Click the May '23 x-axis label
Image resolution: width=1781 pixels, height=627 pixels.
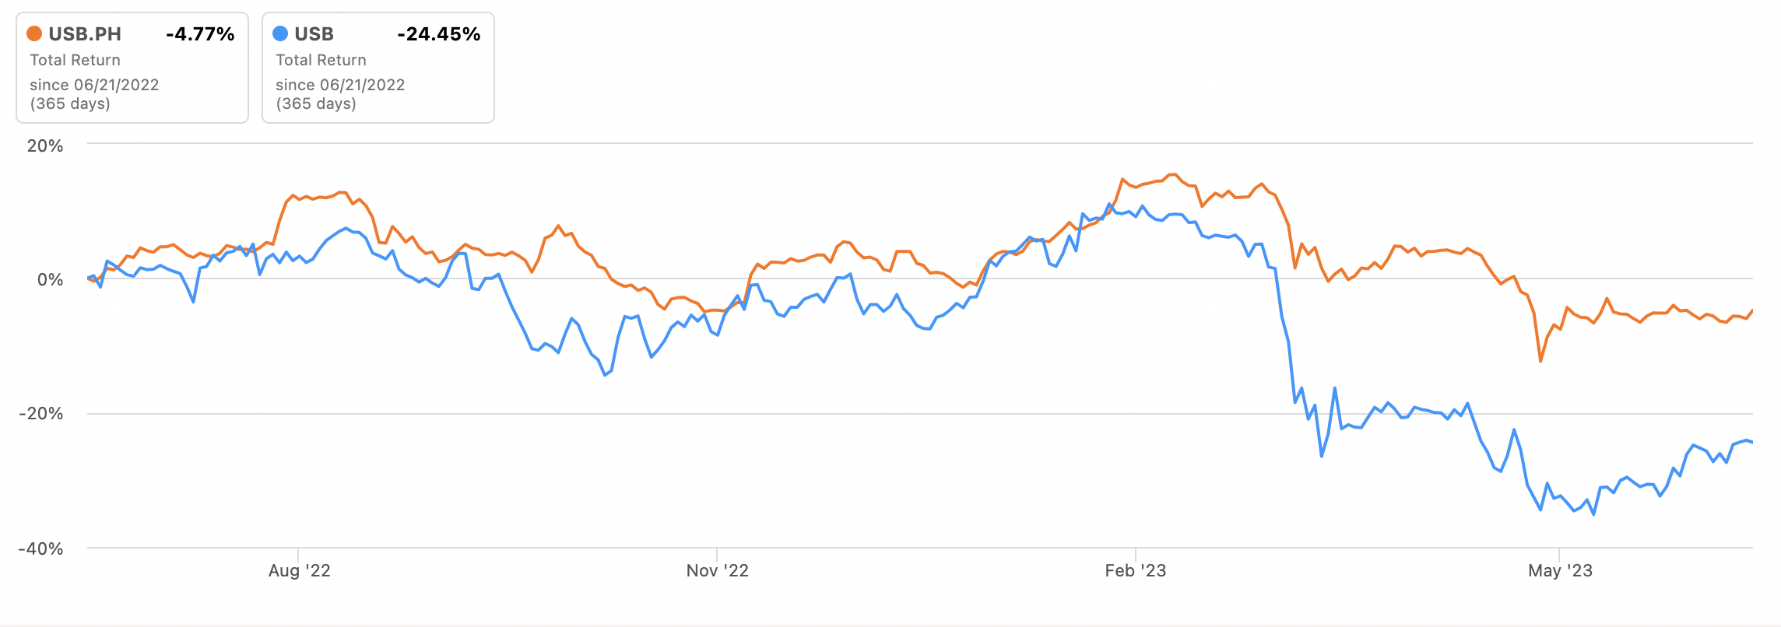coord(1560,571)
